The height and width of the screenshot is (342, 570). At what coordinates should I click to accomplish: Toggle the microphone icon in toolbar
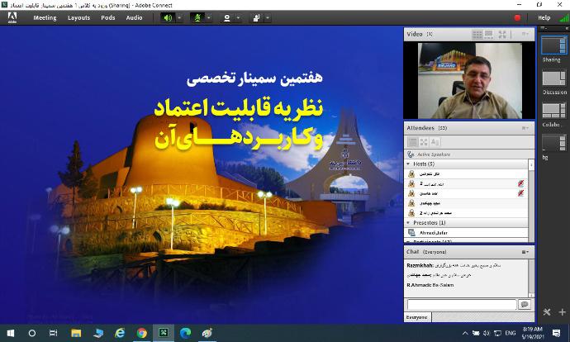tap(197, 17)
